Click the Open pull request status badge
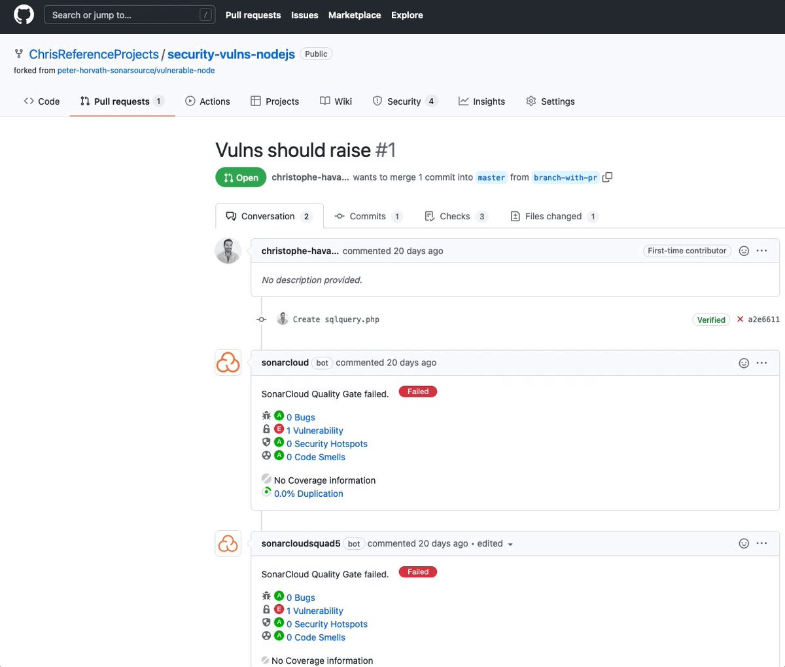Image resolution: width=785 pixels, height=667 pixels. [x=241, y=177]
